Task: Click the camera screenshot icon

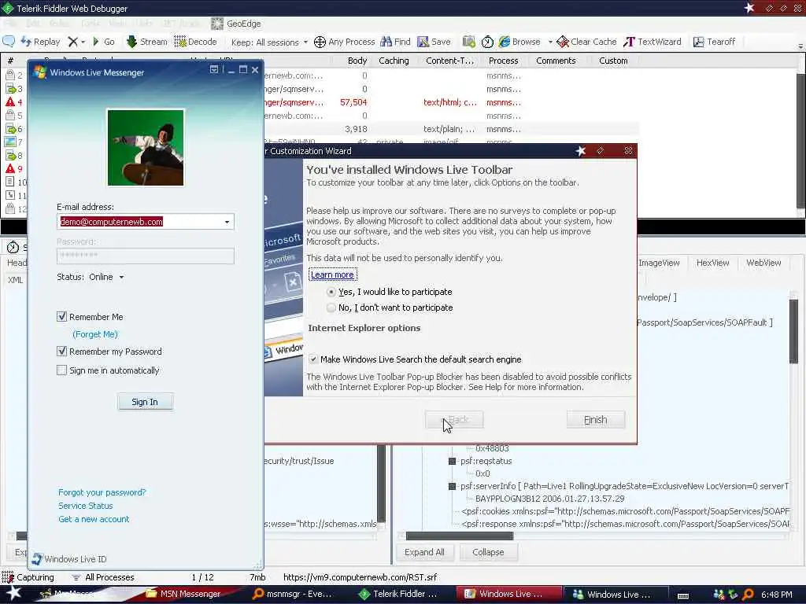Action: 468,42
